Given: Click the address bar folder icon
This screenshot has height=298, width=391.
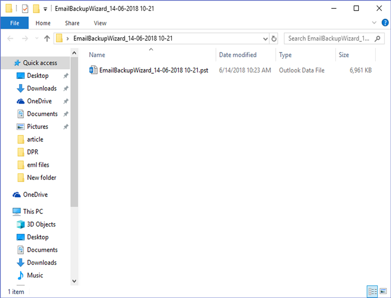Looking at the screenshot, I should (x=59, y=38).
